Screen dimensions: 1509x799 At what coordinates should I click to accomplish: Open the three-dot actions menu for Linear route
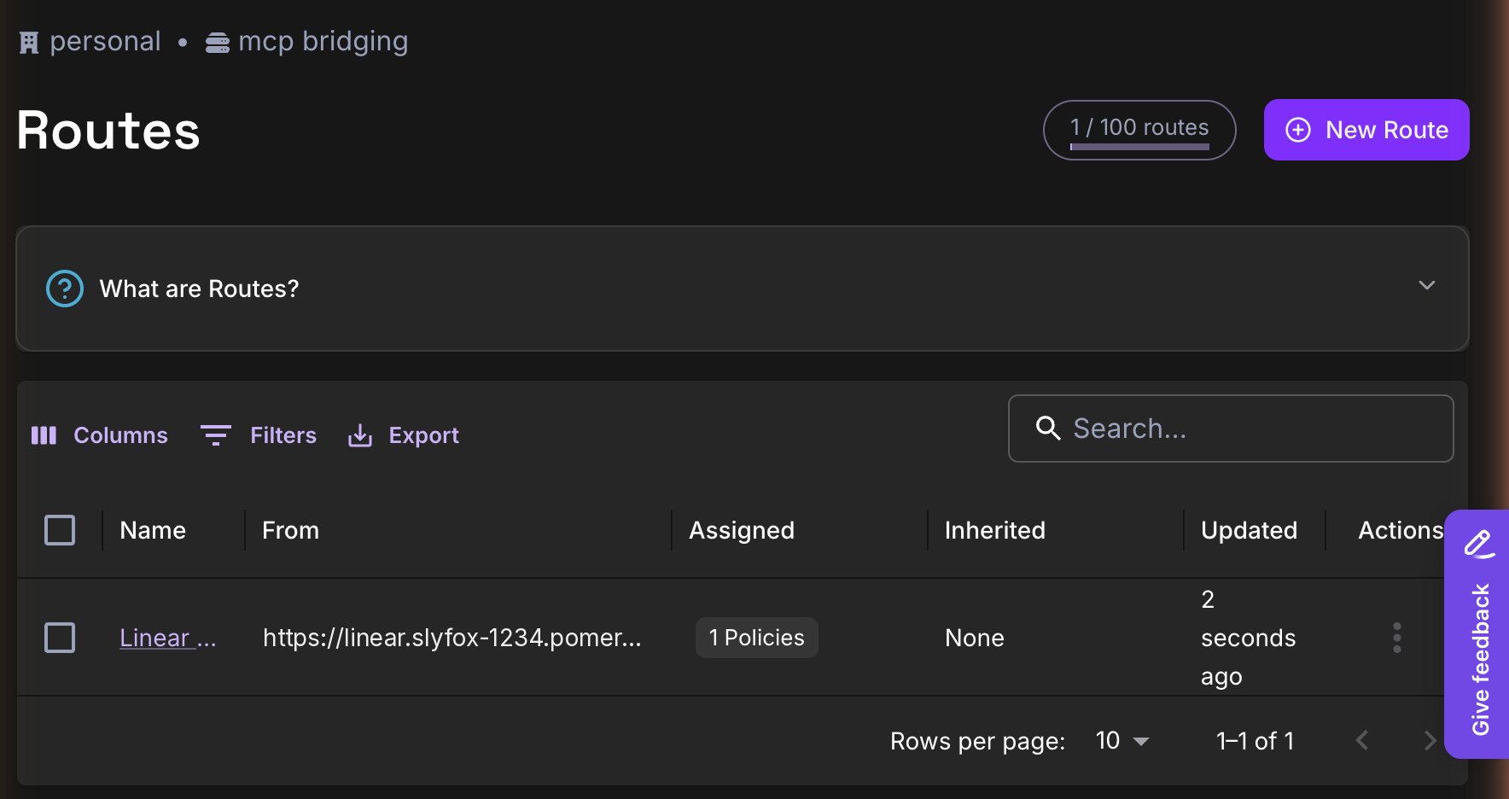point(1397,638)
